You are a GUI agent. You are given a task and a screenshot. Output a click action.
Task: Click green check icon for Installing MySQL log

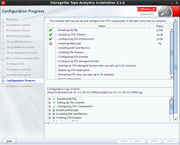point(54,99)
